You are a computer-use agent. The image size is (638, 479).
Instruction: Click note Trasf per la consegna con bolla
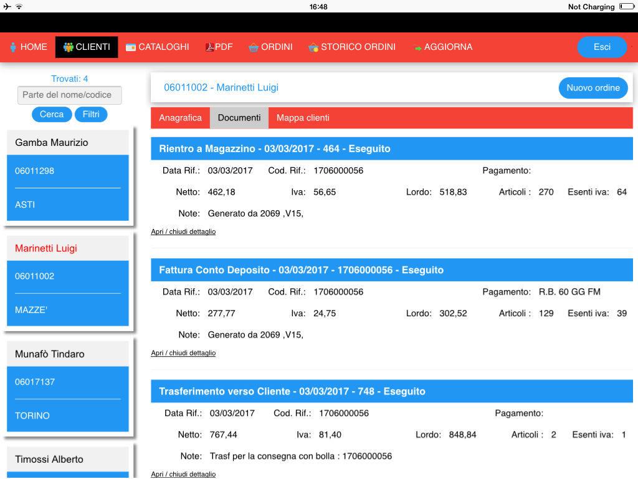pos(301,456)
